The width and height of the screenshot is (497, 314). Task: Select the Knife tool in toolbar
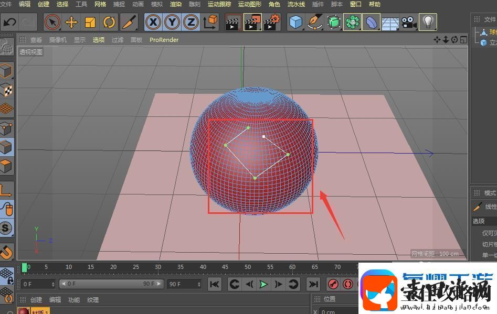(x=129, y=22)
